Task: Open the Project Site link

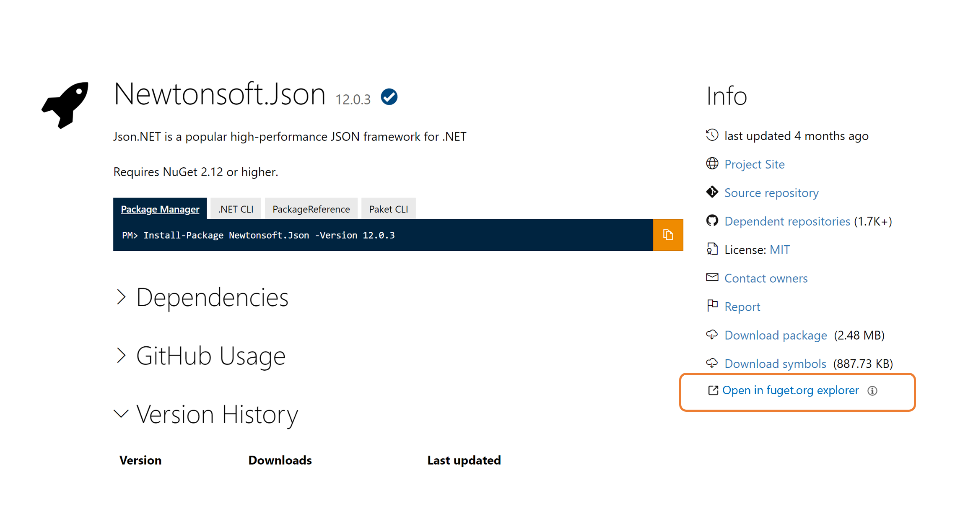Action: pos(755,164)
